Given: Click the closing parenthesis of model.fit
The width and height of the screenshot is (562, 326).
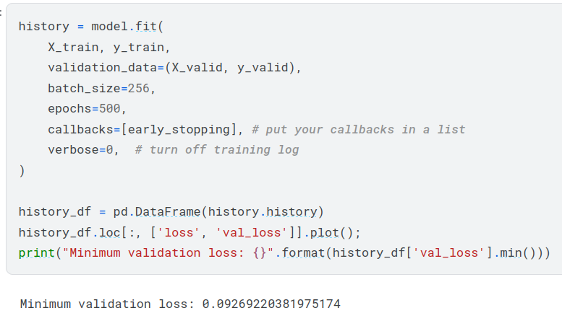Looking at the screenshot, I should pos(22,171).
